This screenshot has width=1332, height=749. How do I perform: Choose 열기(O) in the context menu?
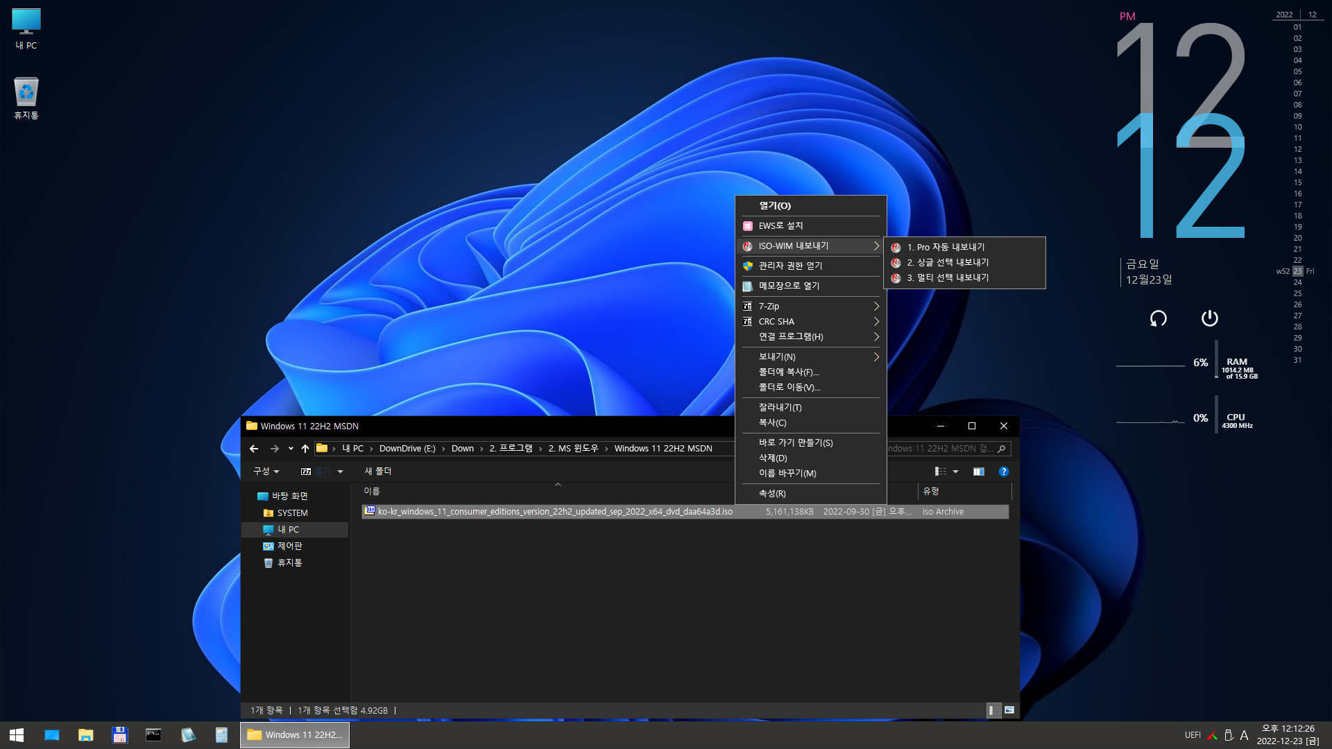coord(810,206)
